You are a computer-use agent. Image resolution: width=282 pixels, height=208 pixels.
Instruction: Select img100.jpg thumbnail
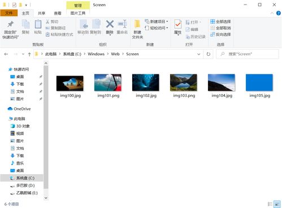(x=70, y=83)
